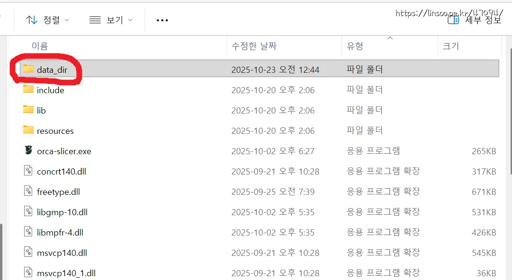The image size is (512, 280).
Task: Click the data_dir folder icon
Action: click(28, 69)
